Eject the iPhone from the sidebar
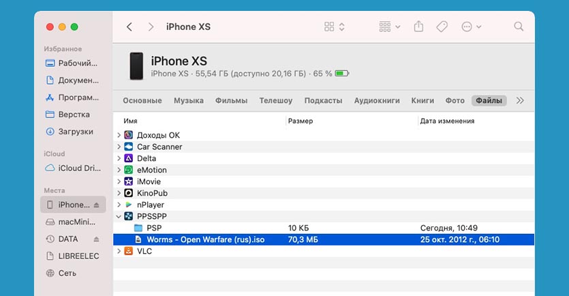 [x=96, y=205]
